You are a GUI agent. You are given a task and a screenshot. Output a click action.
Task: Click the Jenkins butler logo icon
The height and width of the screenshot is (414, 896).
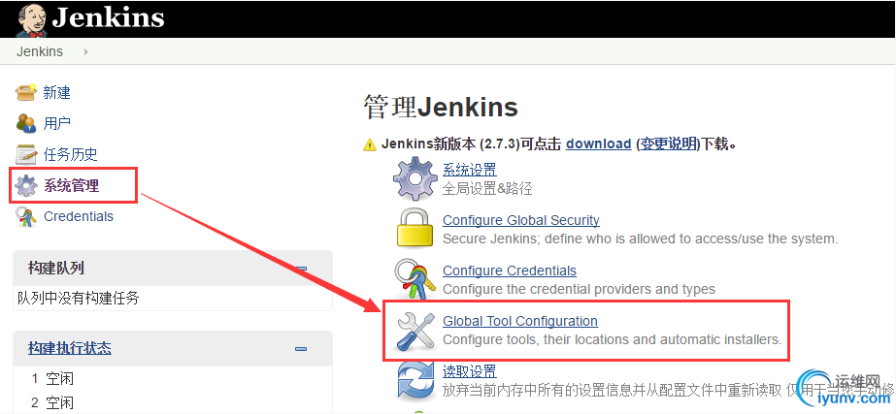[31, 19]
